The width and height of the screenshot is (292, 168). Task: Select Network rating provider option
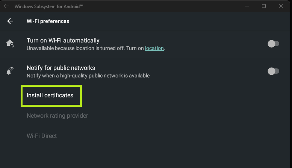coord(57,116)
